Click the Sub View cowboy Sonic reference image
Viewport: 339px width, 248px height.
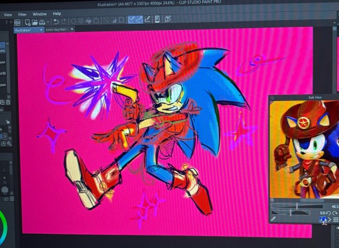(304, 149)
